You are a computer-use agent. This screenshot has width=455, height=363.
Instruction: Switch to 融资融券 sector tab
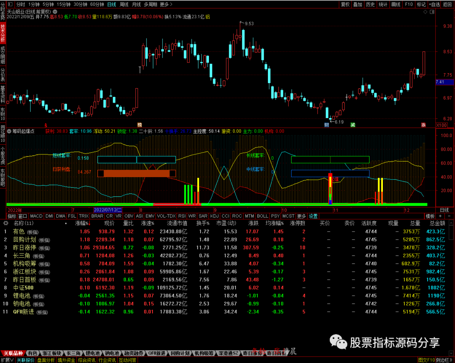click(x=134, y=353)
